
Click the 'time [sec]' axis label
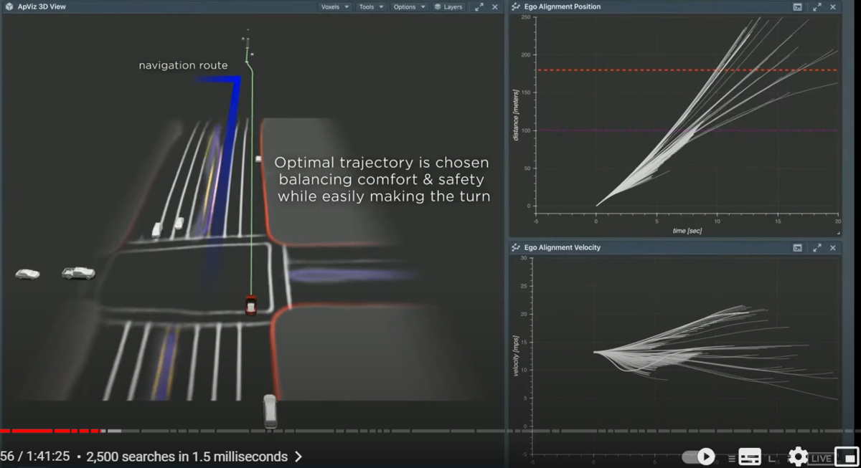click(687, 231)
